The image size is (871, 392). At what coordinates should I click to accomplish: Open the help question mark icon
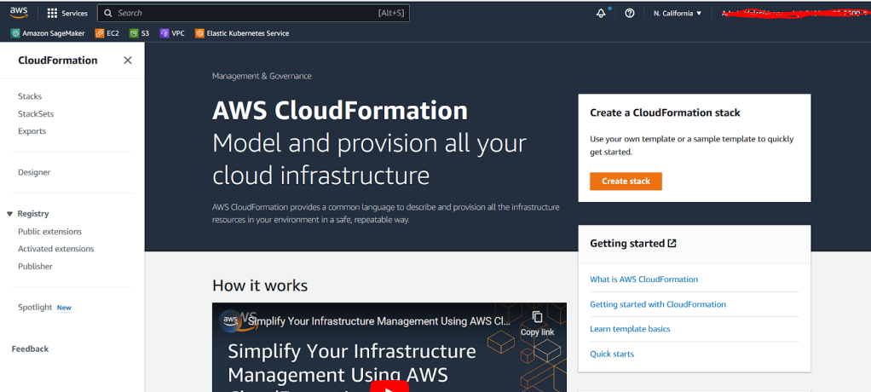tap(629, 14)
